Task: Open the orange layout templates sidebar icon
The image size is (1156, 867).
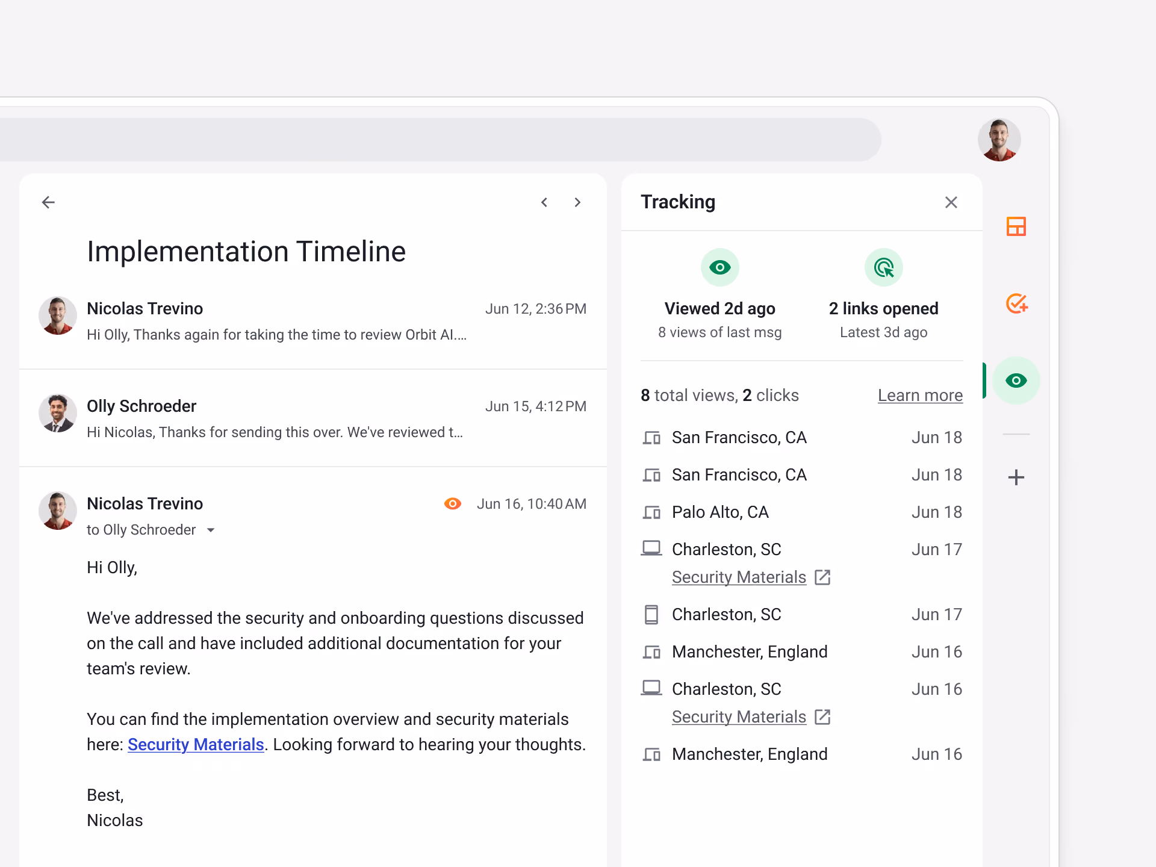Action: coord(1016,226)
